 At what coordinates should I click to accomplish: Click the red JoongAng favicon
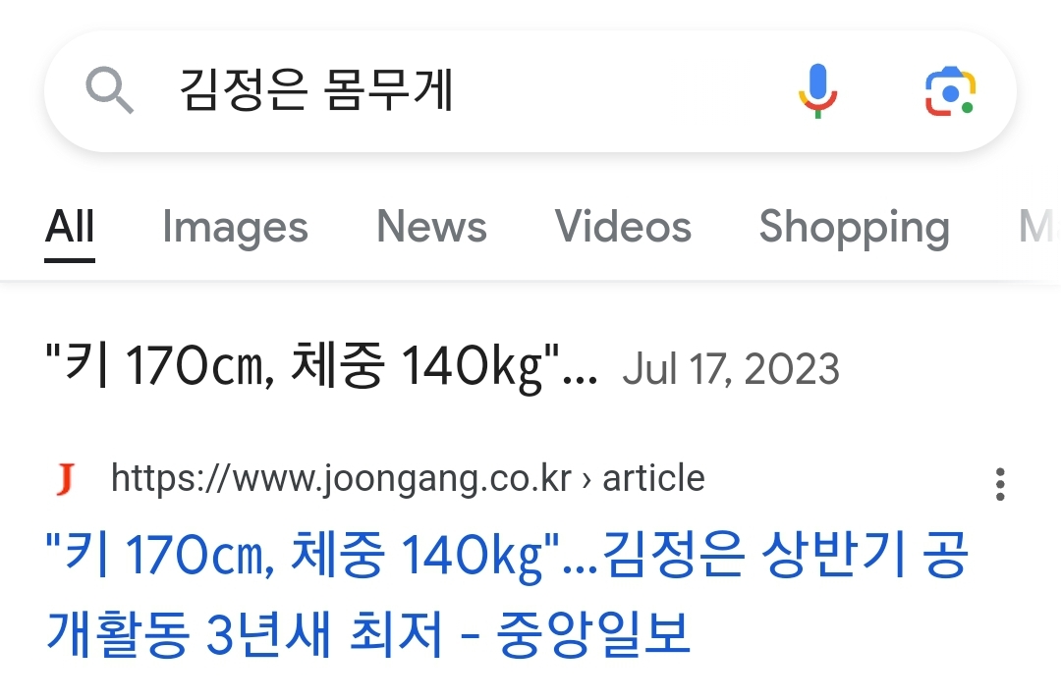66,480
